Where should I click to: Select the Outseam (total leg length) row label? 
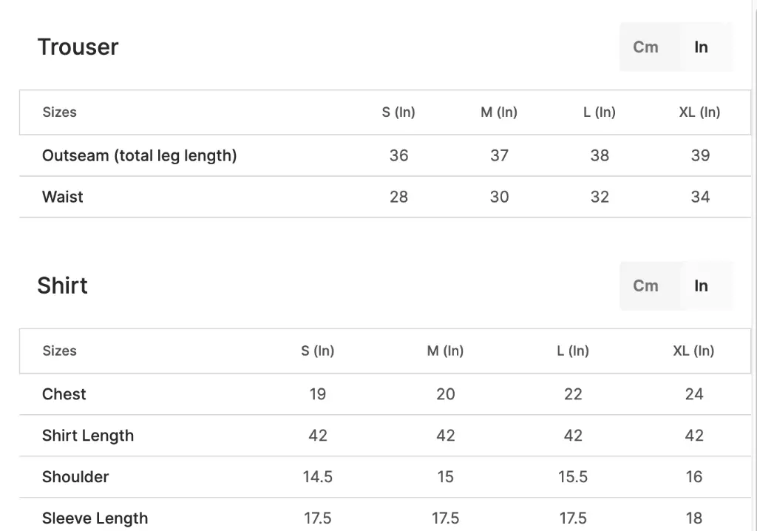pyautogui.click(x=140, y=155)
